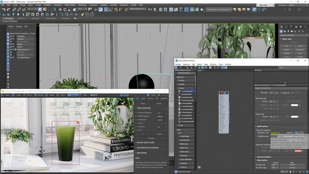
Task: Collapse the Tone Mapping rollout
Action: click(144, 108)
